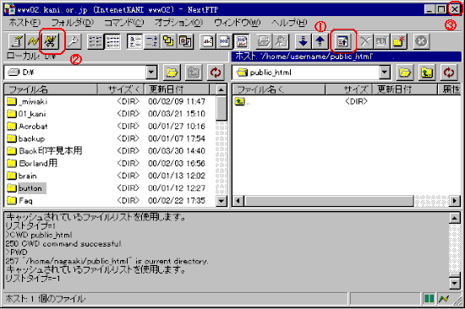The image size is (465, 309).
Task: Click the blue-red overlapping windows icon
Action: (185, 41)
